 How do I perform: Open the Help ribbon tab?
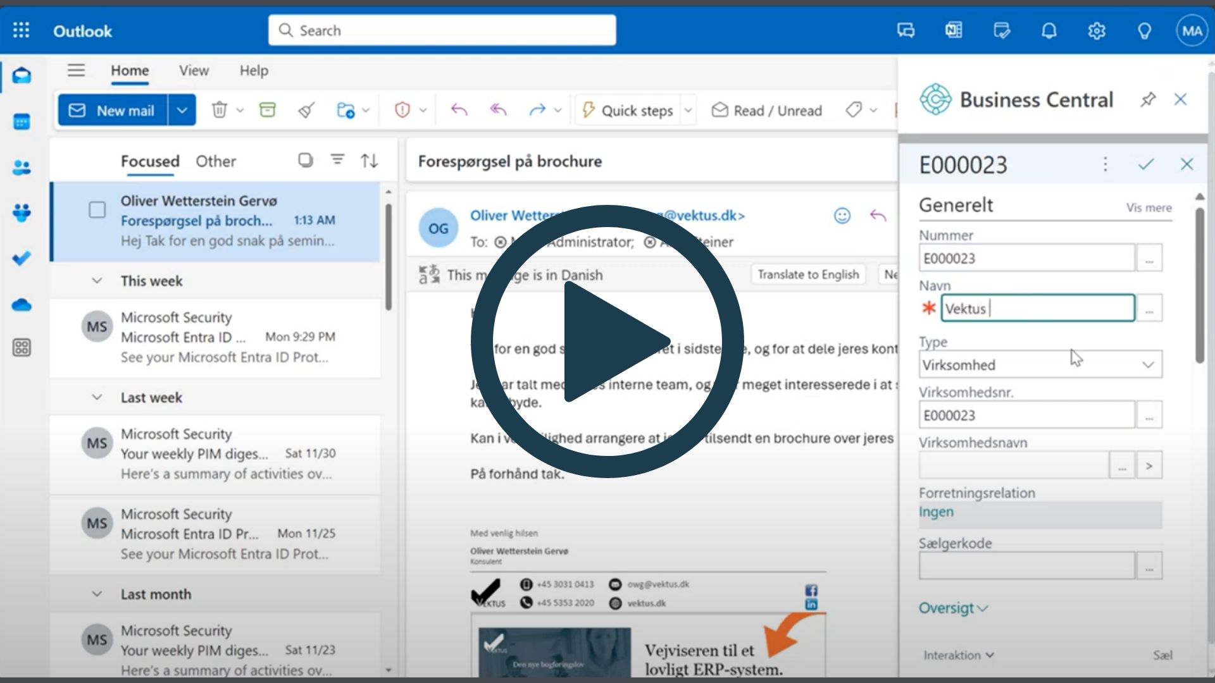click(254, 70)
